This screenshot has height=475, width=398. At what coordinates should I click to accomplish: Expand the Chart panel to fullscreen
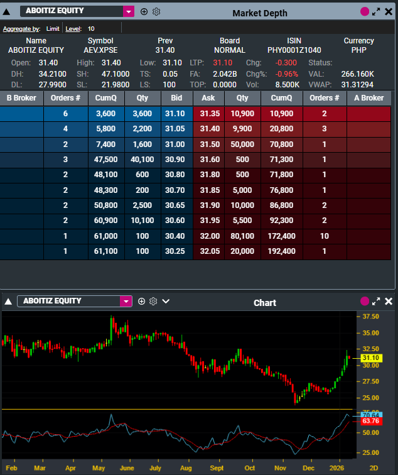click(x=376, y=302)
